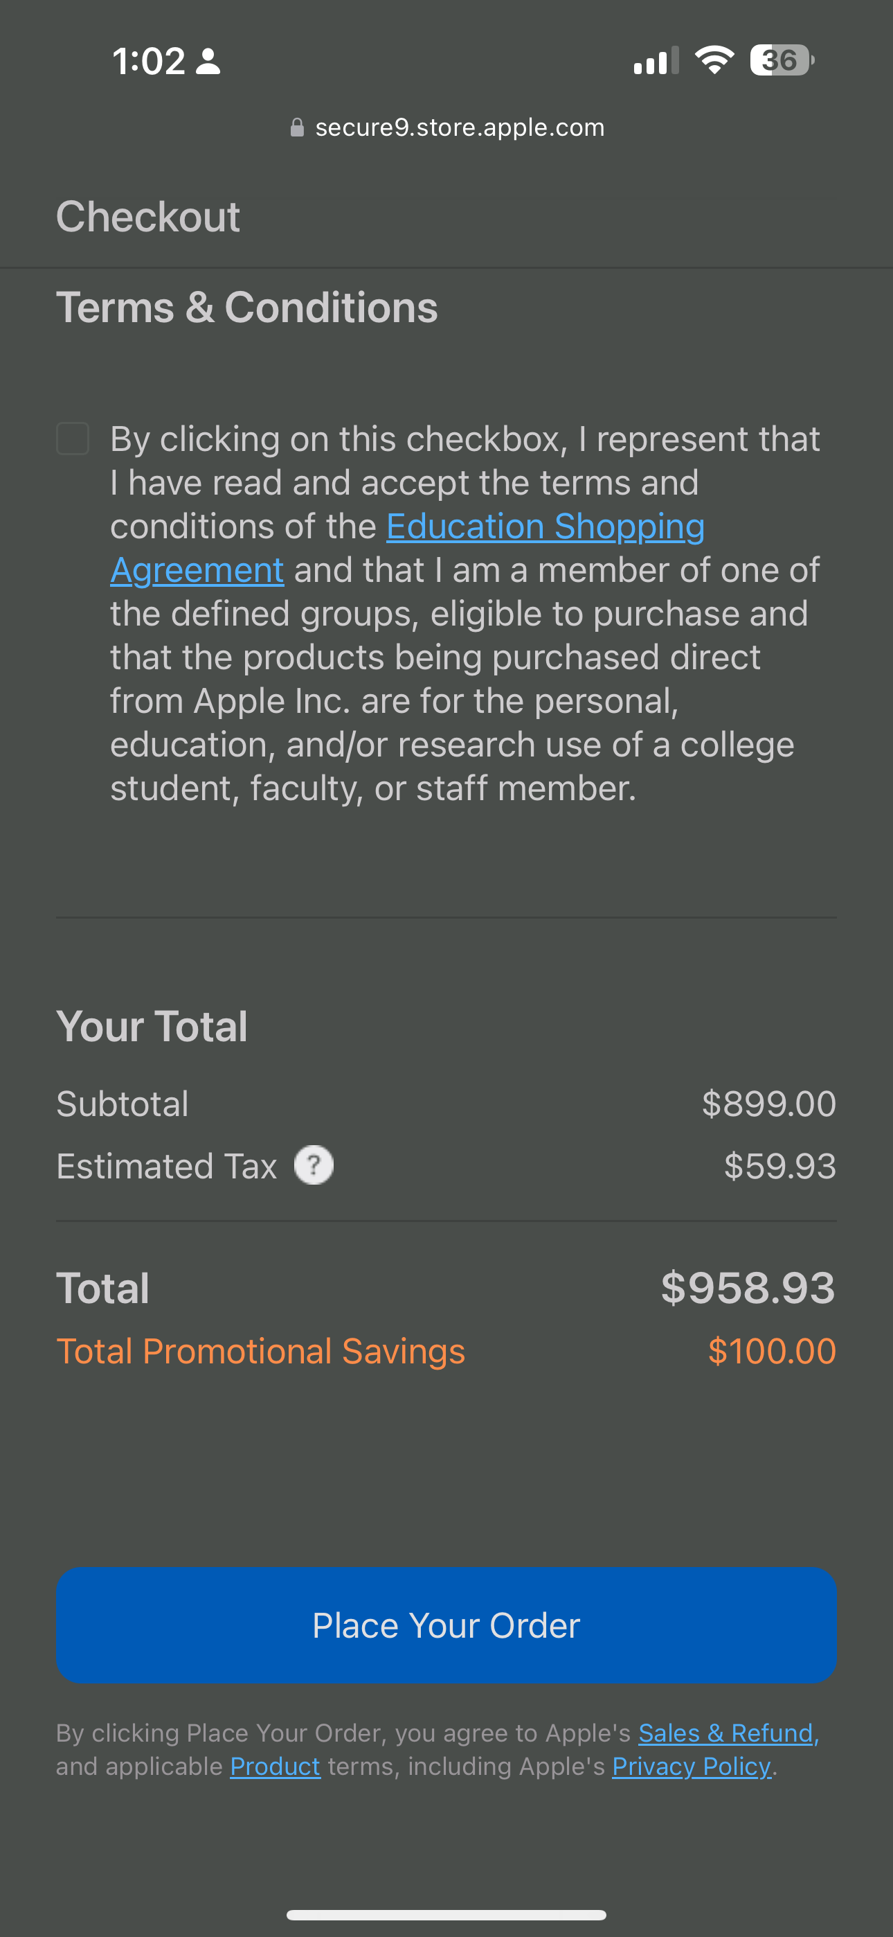
Task: Open Apple's Privacy Policy link
Action: pos(692,1766)
